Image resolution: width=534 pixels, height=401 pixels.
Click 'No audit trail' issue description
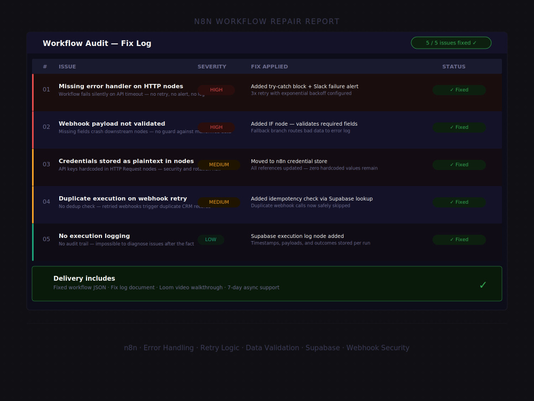click(x=126, y=244)
